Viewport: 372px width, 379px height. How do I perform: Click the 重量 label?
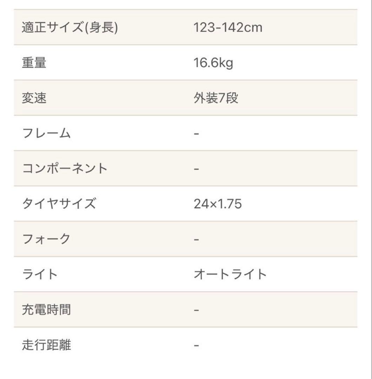pos(34,63)
